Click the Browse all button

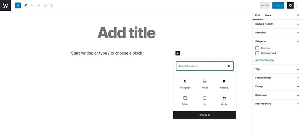tap(205, 115)
